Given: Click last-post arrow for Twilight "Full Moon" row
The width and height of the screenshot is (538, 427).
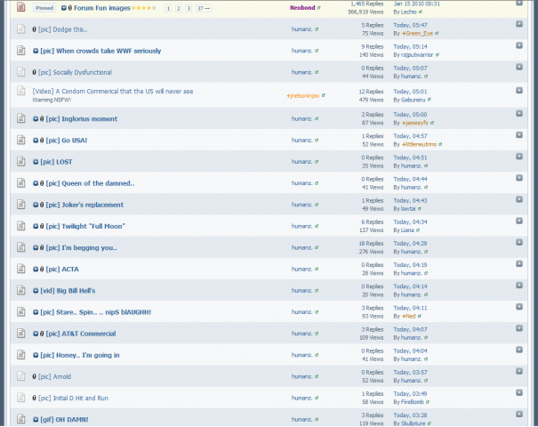Looking at the screenshot, I should 519,221.
